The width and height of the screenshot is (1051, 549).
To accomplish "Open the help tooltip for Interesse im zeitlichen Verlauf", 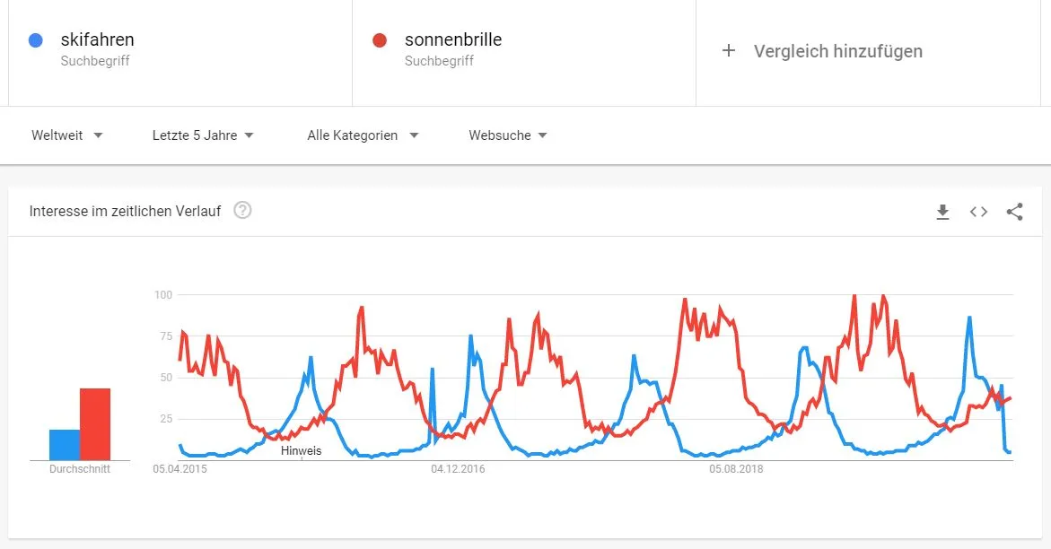I will pyautogui.click(x=241, y=210).
